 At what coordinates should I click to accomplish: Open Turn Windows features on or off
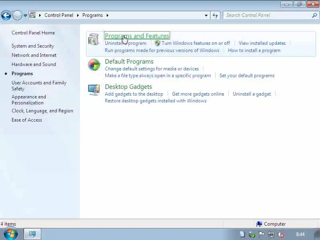196,43
